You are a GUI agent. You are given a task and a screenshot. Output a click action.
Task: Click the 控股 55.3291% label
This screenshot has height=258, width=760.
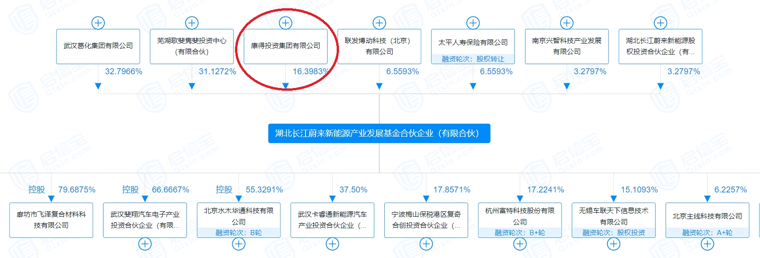249,190
